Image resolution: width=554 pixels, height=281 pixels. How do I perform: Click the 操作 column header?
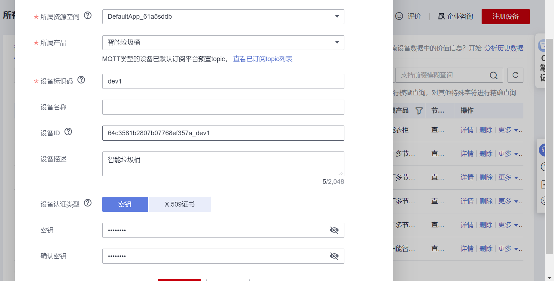[467, 111]
